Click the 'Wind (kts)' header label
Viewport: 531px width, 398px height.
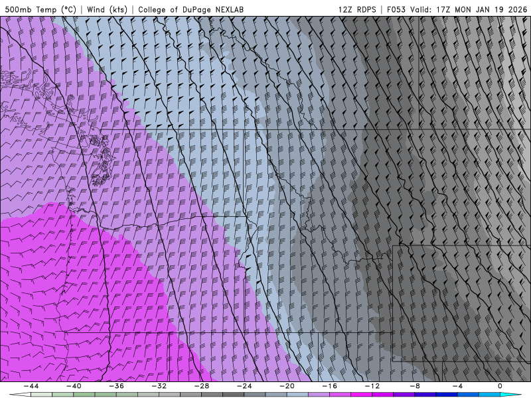tap(107, 9)
